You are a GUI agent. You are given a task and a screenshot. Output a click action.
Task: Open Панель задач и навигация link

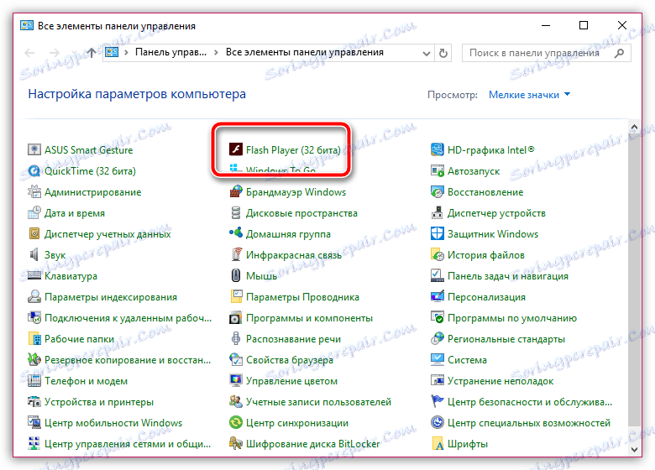click(x=507, y=275)
